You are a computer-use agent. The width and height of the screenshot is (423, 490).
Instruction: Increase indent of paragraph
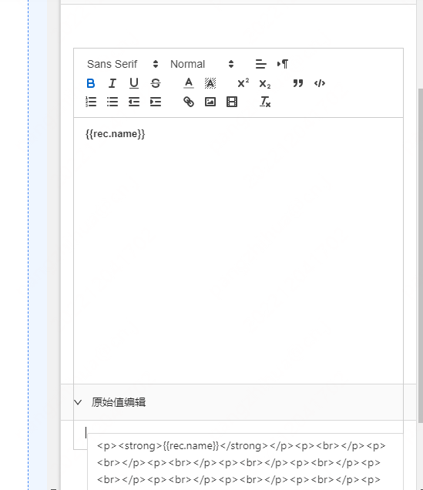coord(156,102)
